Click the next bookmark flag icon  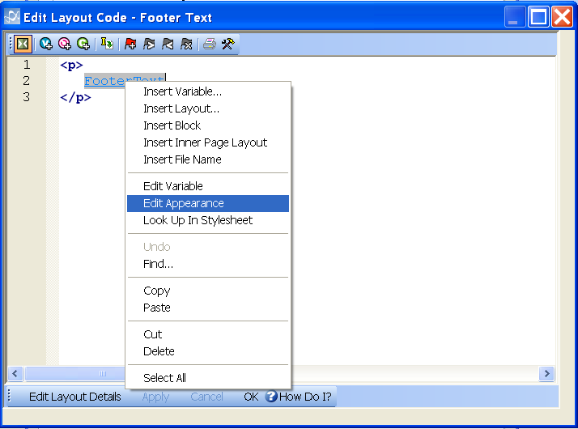(149, 45)
